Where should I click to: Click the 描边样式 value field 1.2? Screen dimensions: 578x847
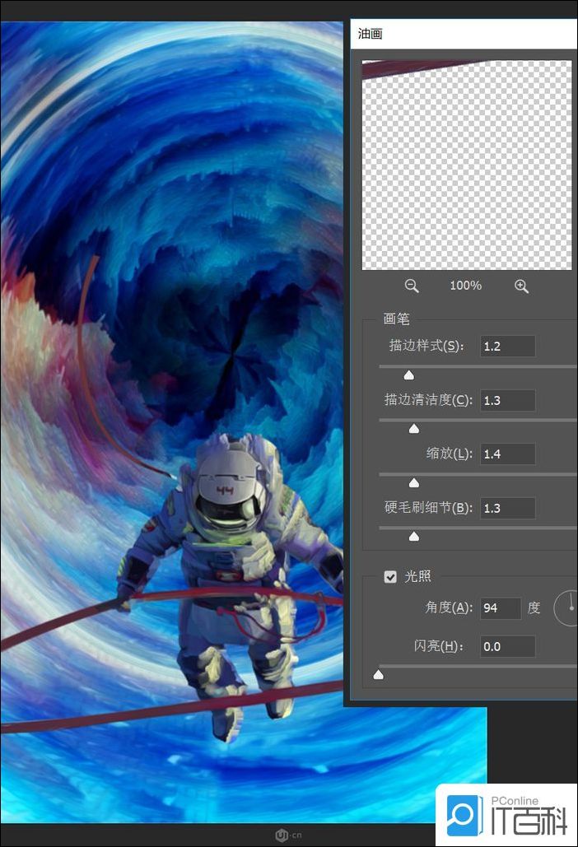[x=508, y=347]
